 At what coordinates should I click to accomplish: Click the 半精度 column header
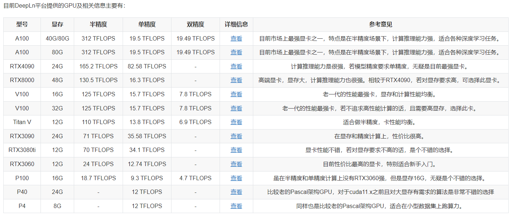click(x=98, y=25)
